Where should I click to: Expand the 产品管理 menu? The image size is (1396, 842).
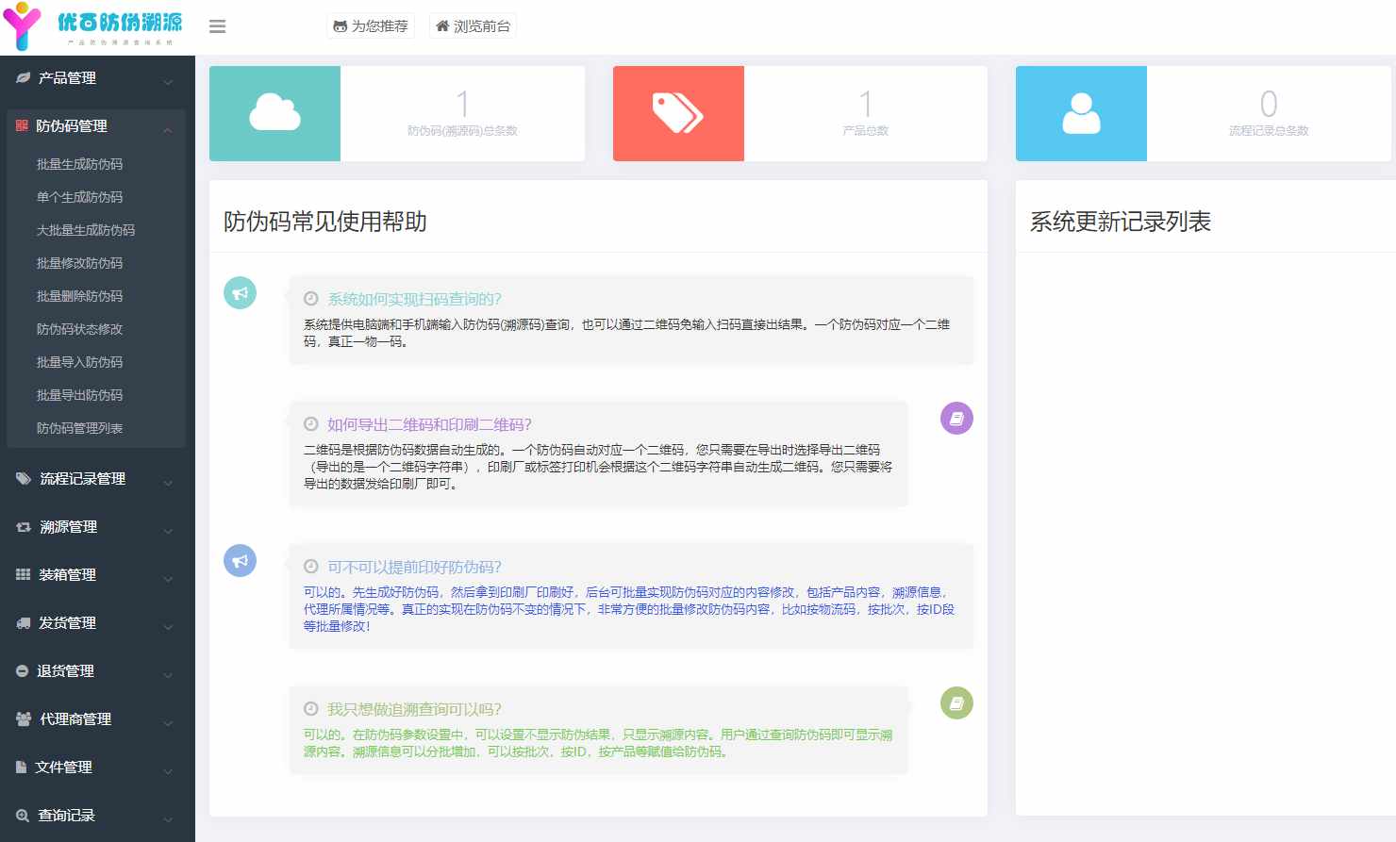tap(94, 78)
